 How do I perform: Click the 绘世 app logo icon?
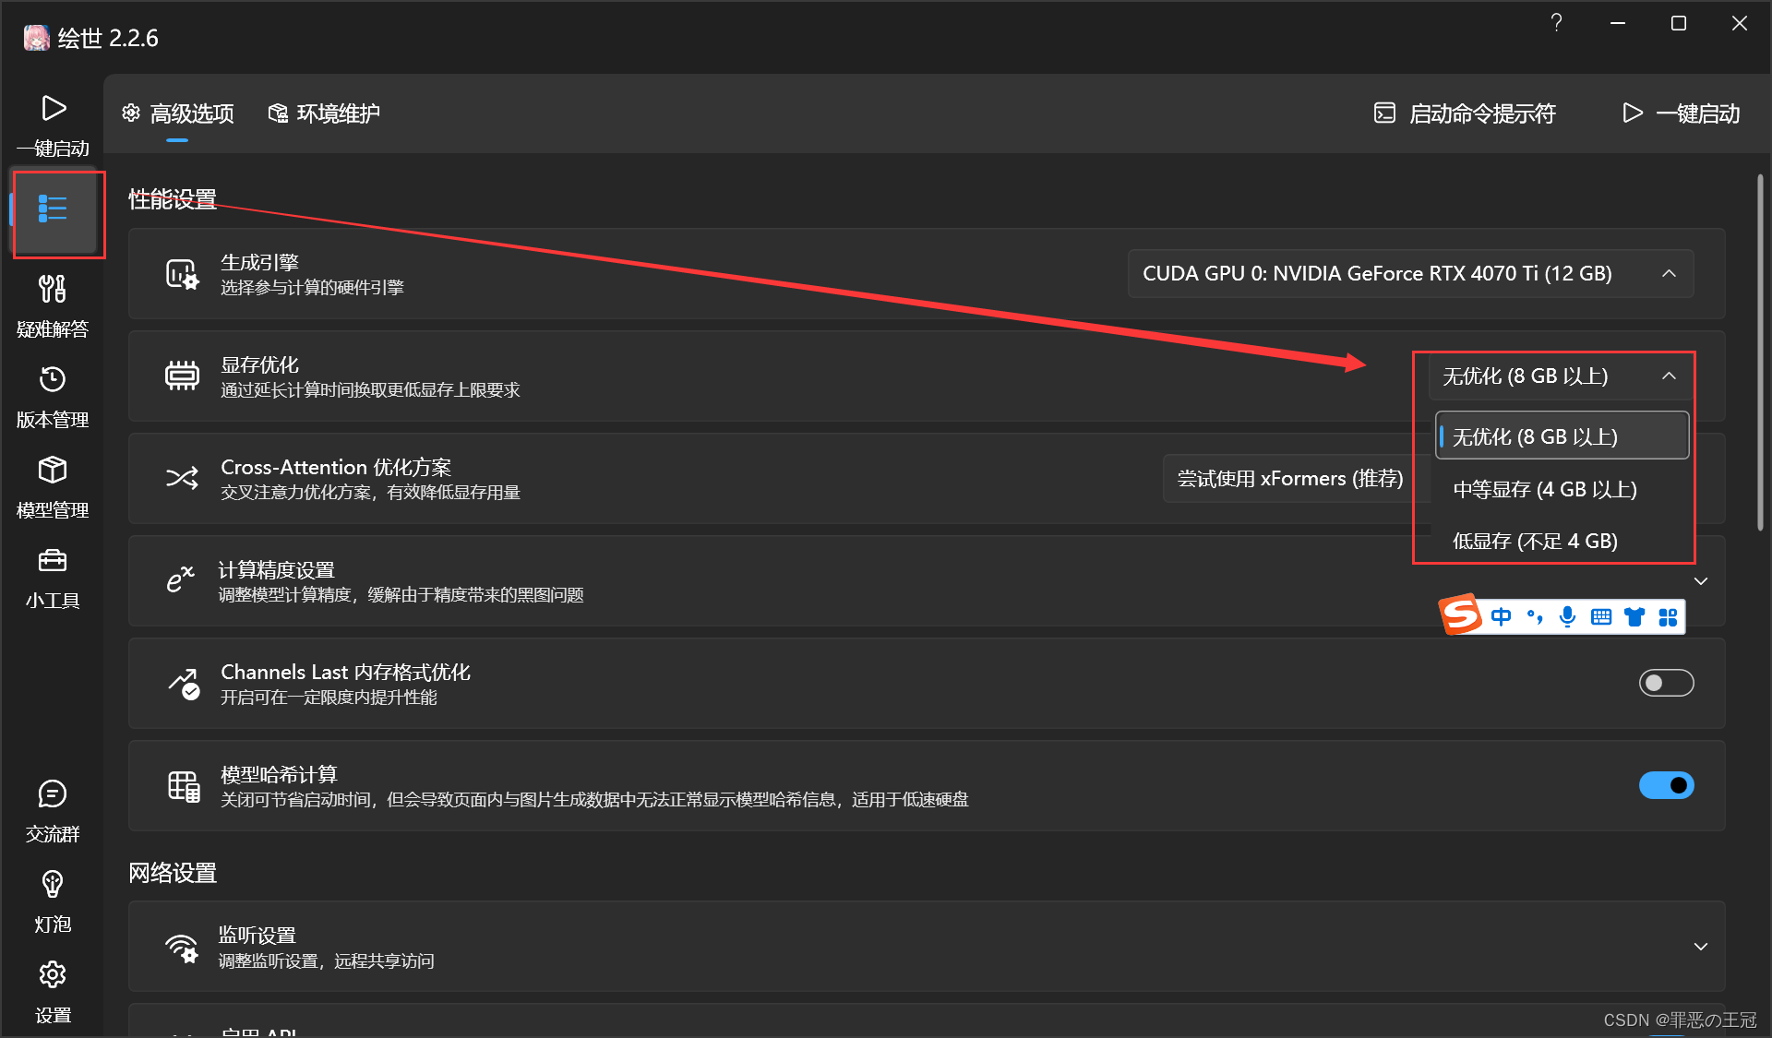pyautogui.click(x=36, y=38)
